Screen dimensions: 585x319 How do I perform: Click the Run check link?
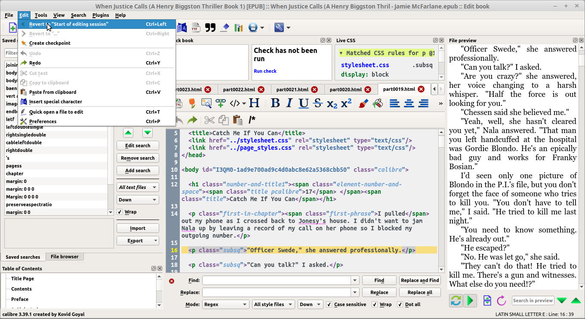(265, 71)
